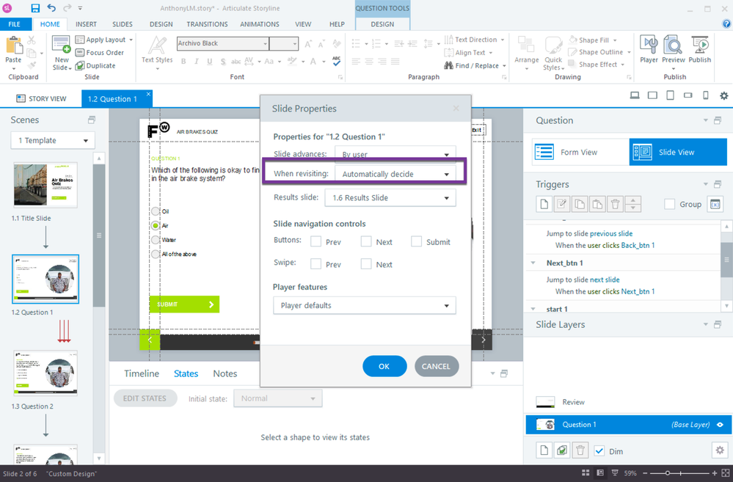Select the 1.3 Question 2 thumbnail

45,373
